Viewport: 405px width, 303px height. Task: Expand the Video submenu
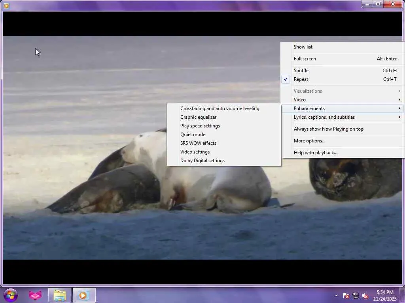[300, 100]
